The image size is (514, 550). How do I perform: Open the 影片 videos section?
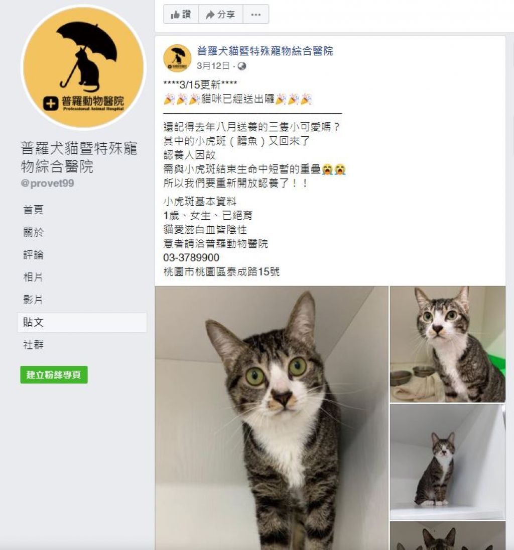[x=33, y=300]
